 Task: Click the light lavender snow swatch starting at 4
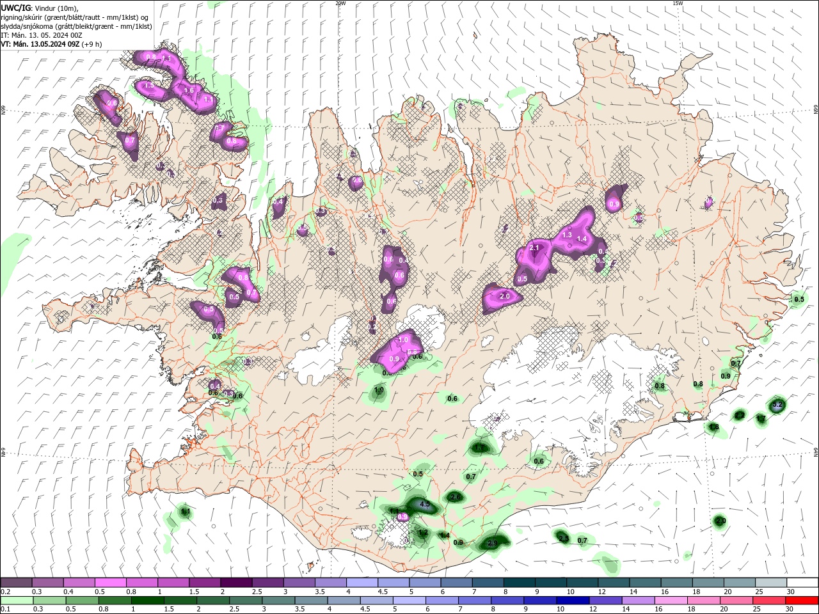point(362,583)
